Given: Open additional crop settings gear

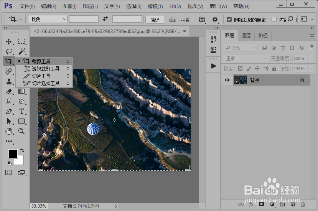Looking at the screenshot, I should point(215,20).
